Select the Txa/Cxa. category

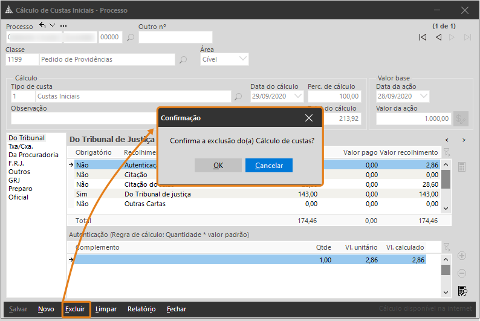point(21,146)
